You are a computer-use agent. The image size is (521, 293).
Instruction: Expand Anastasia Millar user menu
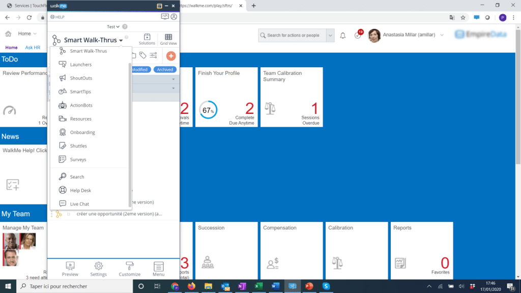click(x=442, y=35)
